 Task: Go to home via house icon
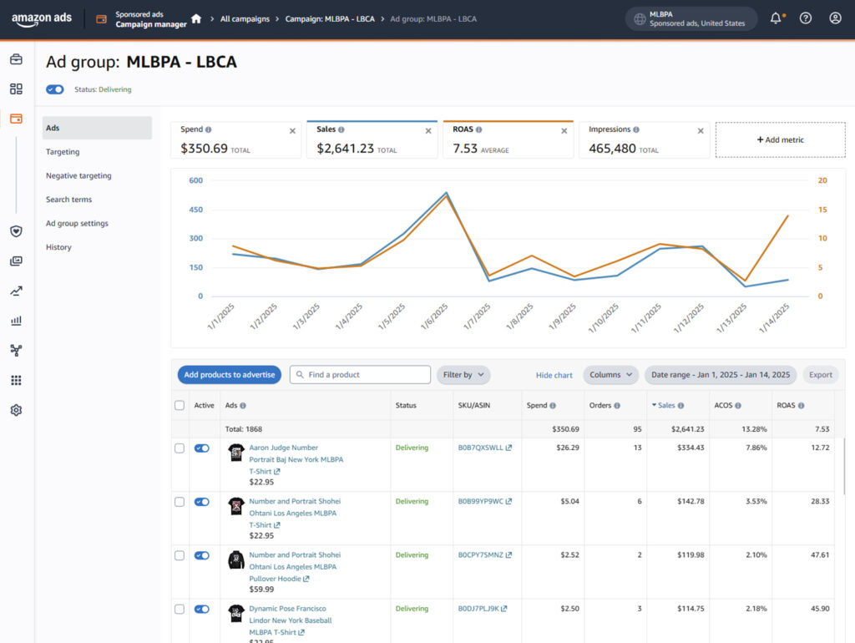[x=196, y=19]
